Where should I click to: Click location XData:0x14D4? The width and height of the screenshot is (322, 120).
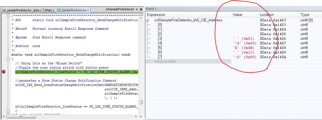[273, 29]
